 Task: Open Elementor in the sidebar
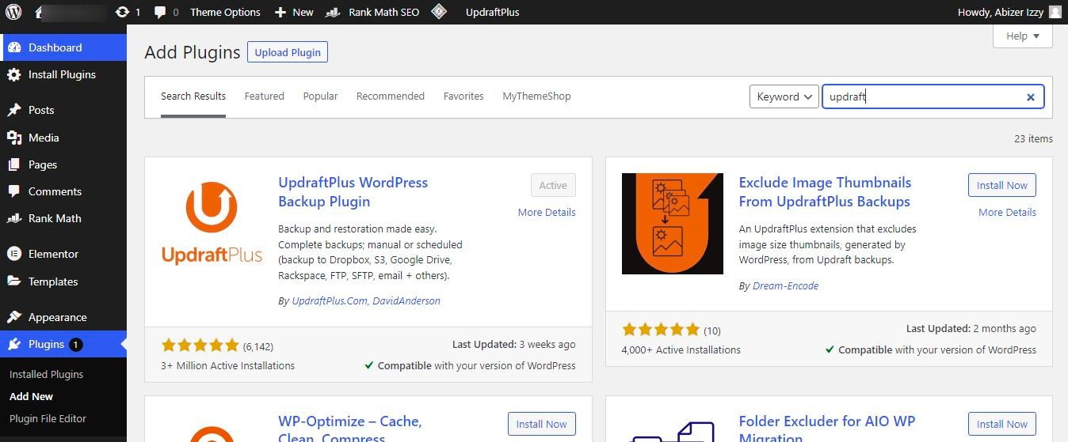click(x=63, y=254)
